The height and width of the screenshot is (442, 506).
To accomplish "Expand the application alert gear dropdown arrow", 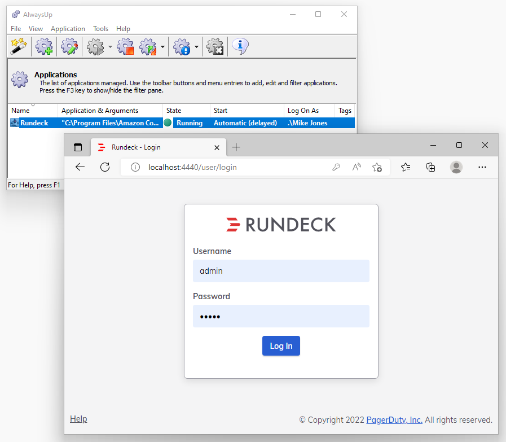I will (196, 47).
